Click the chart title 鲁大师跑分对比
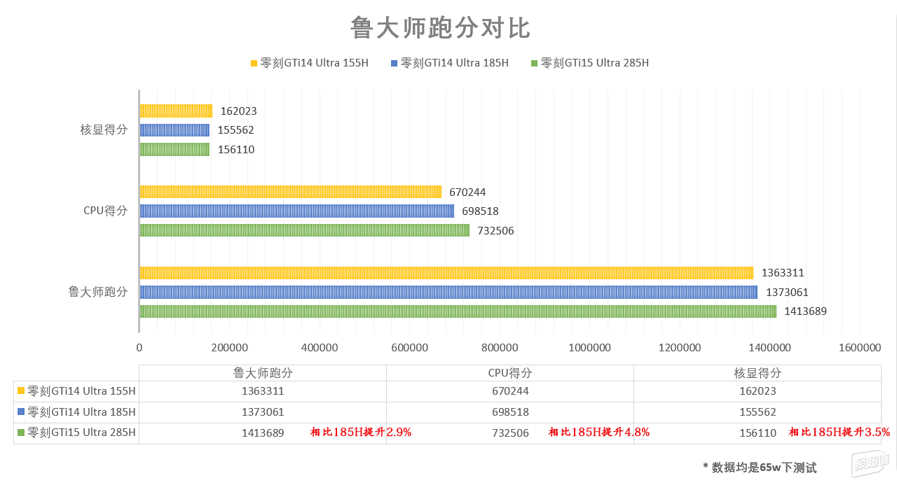Screen dimensions: 897x485 click(x=440, y=29)
